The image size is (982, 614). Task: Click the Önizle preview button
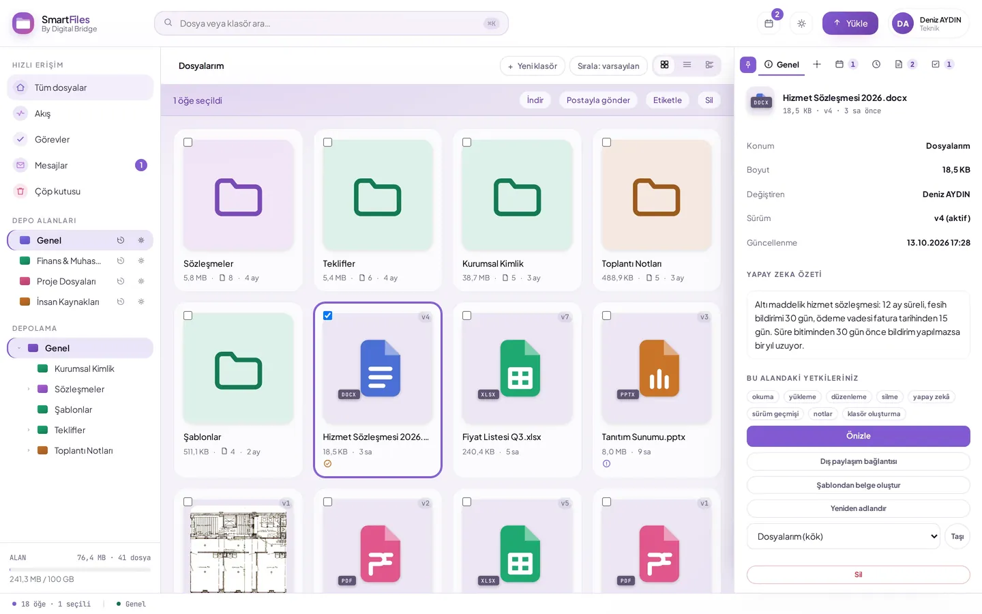pyautogui.click(x=859, y=436)
